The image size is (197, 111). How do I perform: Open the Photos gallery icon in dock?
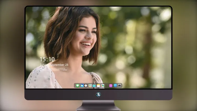coord(103,86)
